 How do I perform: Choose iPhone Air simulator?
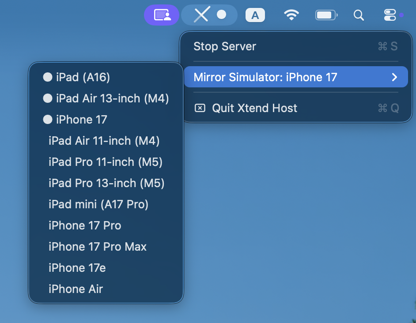[106, 289]
